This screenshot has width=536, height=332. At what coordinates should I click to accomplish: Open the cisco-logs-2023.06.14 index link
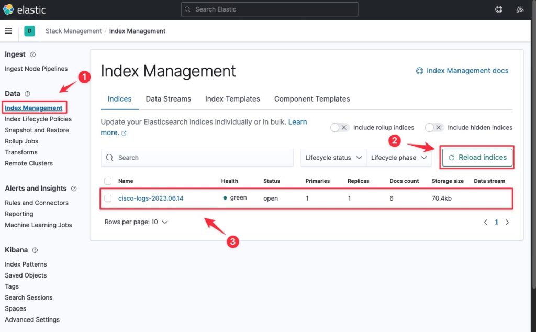click(x=151, y=198)
